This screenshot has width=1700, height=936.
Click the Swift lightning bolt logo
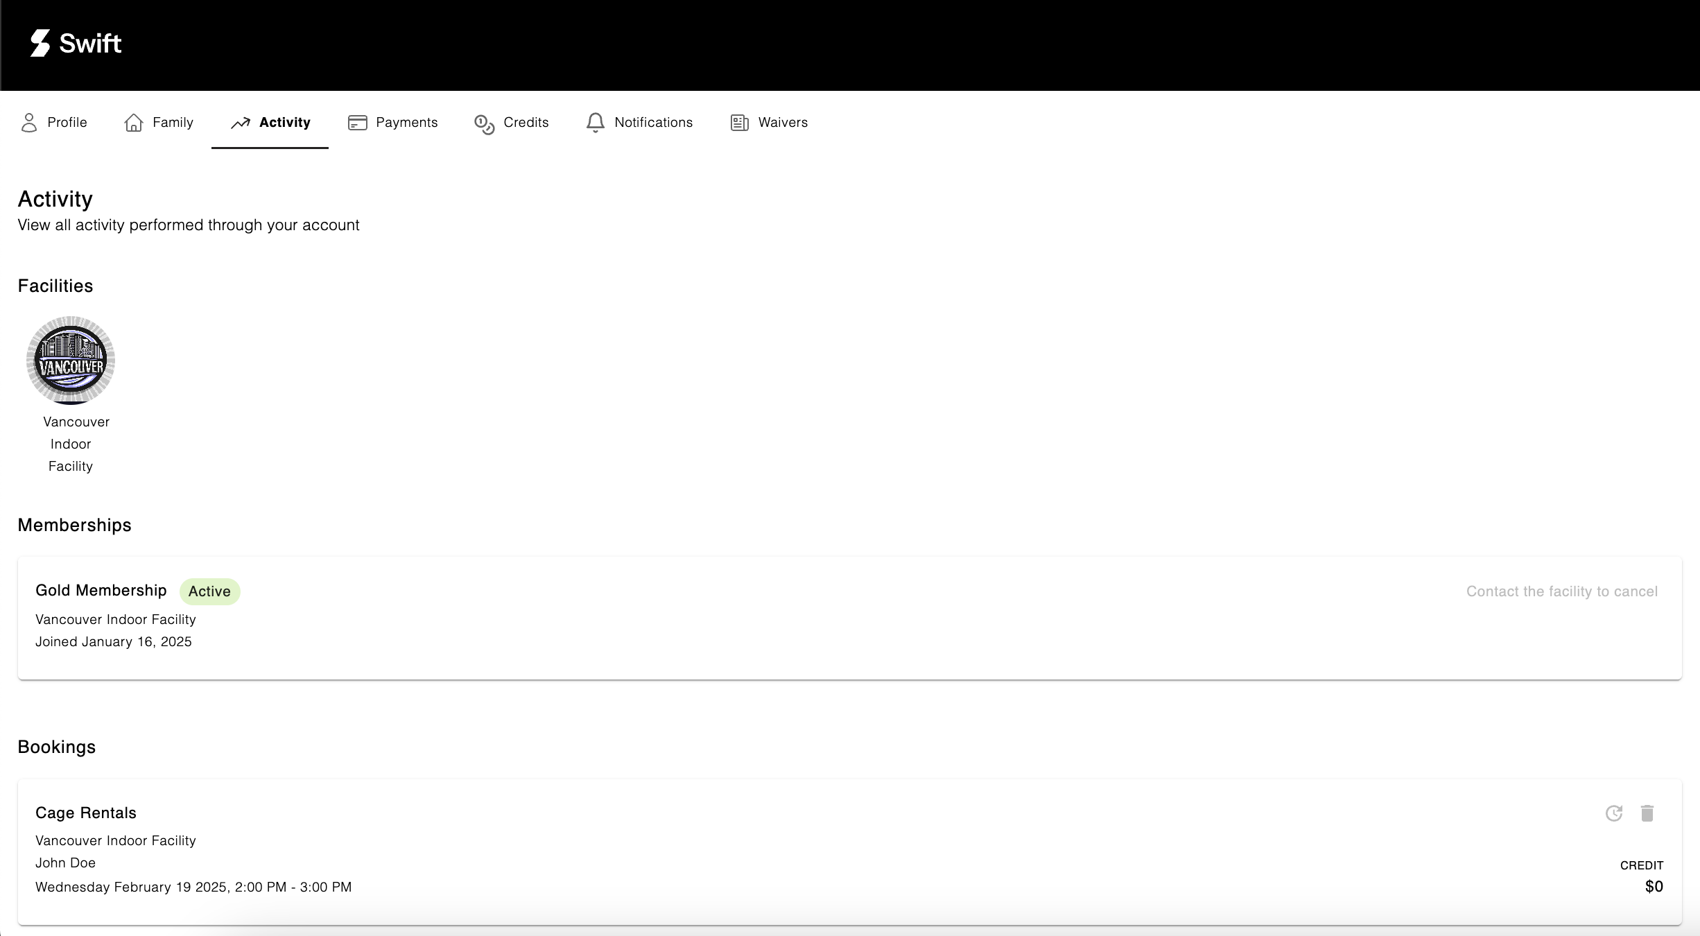pyautogui.click(x=40, y=43)
